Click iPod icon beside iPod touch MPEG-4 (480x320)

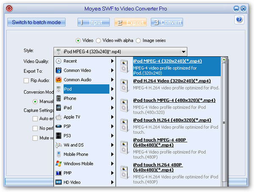[x=124, y=106]
